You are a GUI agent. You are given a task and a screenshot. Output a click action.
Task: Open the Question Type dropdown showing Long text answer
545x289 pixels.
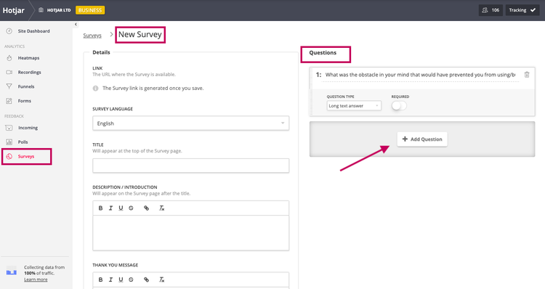354,105
